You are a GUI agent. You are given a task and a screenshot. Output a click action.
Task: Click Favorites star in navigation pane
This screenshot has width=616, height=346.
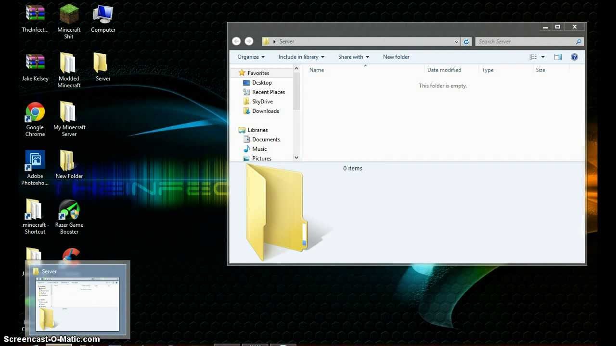[x=242, y=73]
